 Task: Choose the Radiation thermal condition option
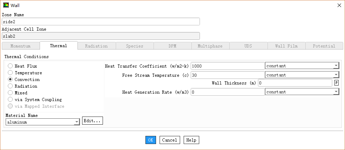[10, 86]
